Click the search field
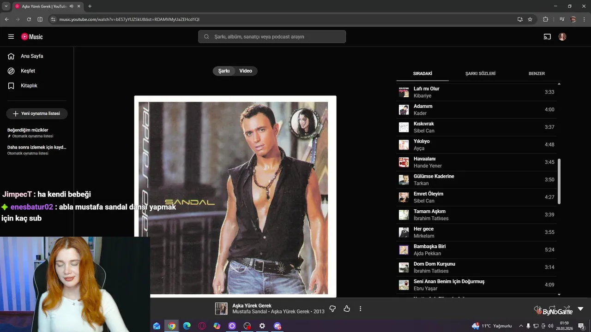Image resolution: width=591 pixels, height=332 pixels. click(272, 37)
